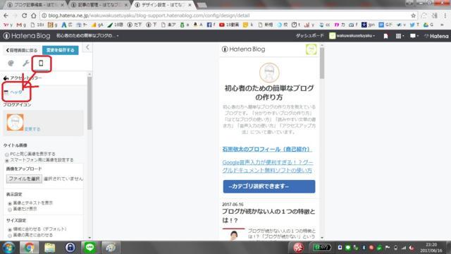Select 領域に合わせる(デフォルト) radio

click(10, 229)
